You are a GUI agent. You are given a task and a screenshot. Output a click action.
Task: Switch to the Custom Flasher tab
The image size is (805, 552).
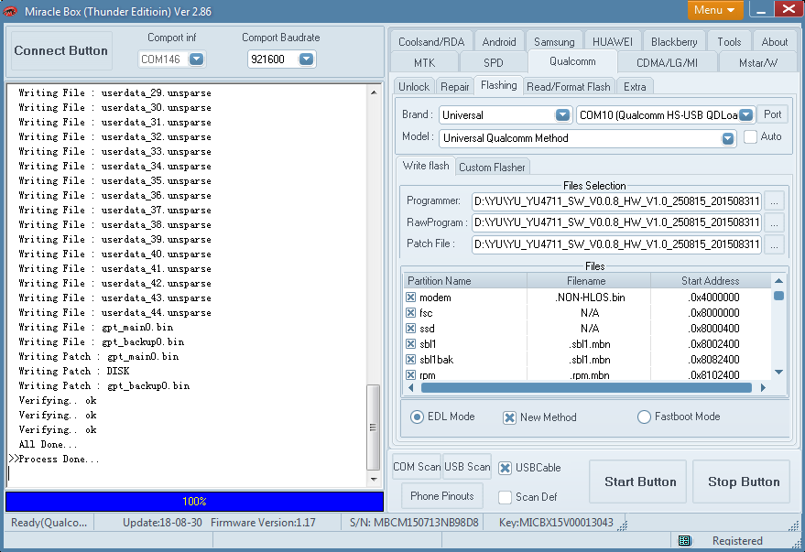[x=492, y=168]
